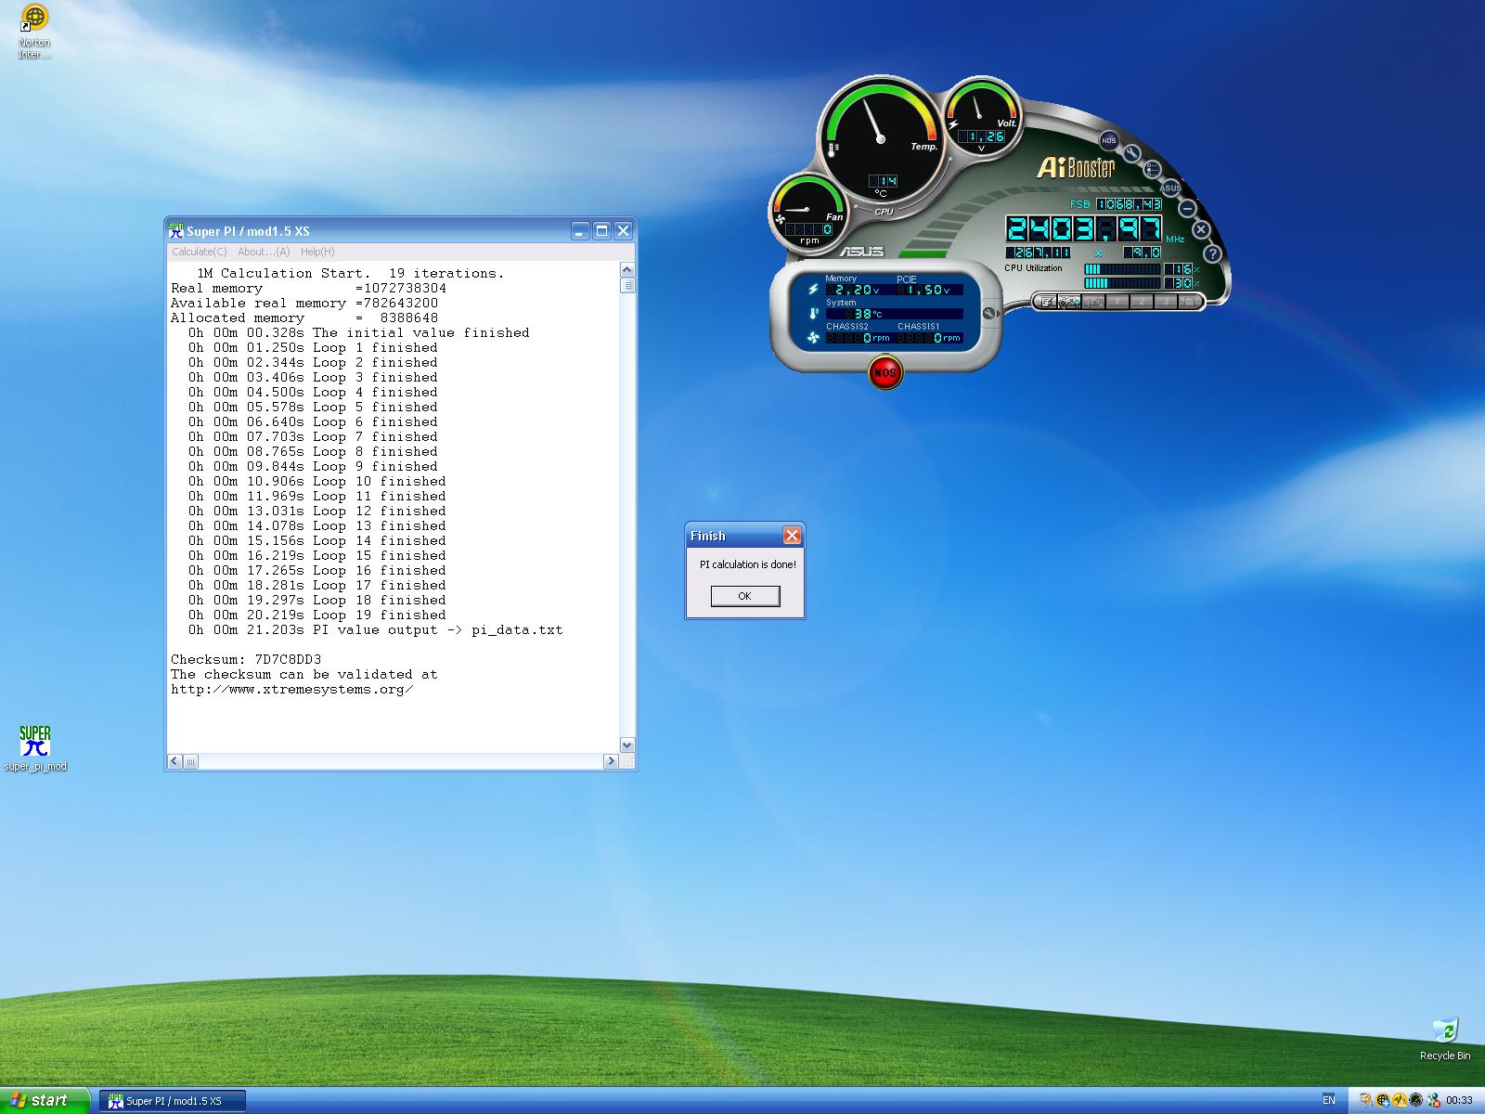Click Super PI taskbar button
Viewport: 1485px width, 1114px height.
point(173,1101)
